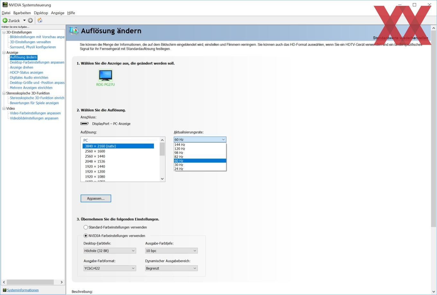The image size is (437, 295).
Task: Open Bewertungen für Spiele anzeigen
Action: [x=34, y=103]
